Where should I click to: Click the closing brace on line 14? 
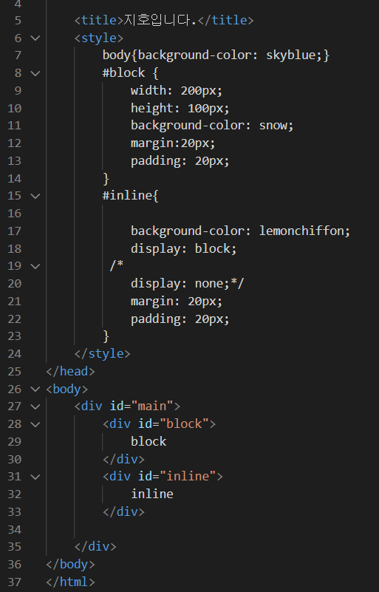tap(106, 178)
